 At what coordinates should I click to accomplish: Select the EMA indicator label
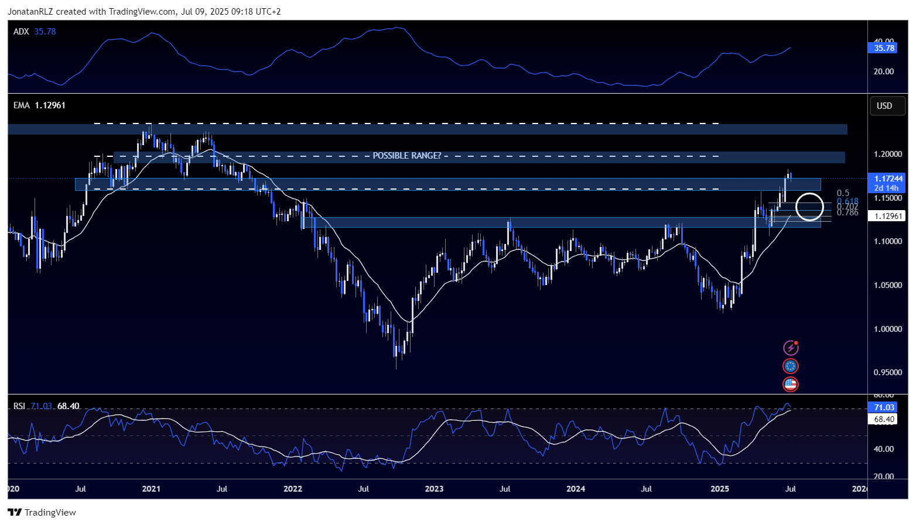21,105
